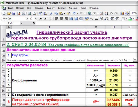Viewport: 138px width, 107px height.
Task: Toggle Italic (К) formatting
Action: (46, 19)
